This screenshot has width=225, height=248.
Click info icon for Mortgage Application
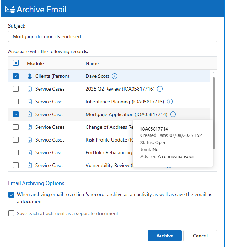[173, 114]
